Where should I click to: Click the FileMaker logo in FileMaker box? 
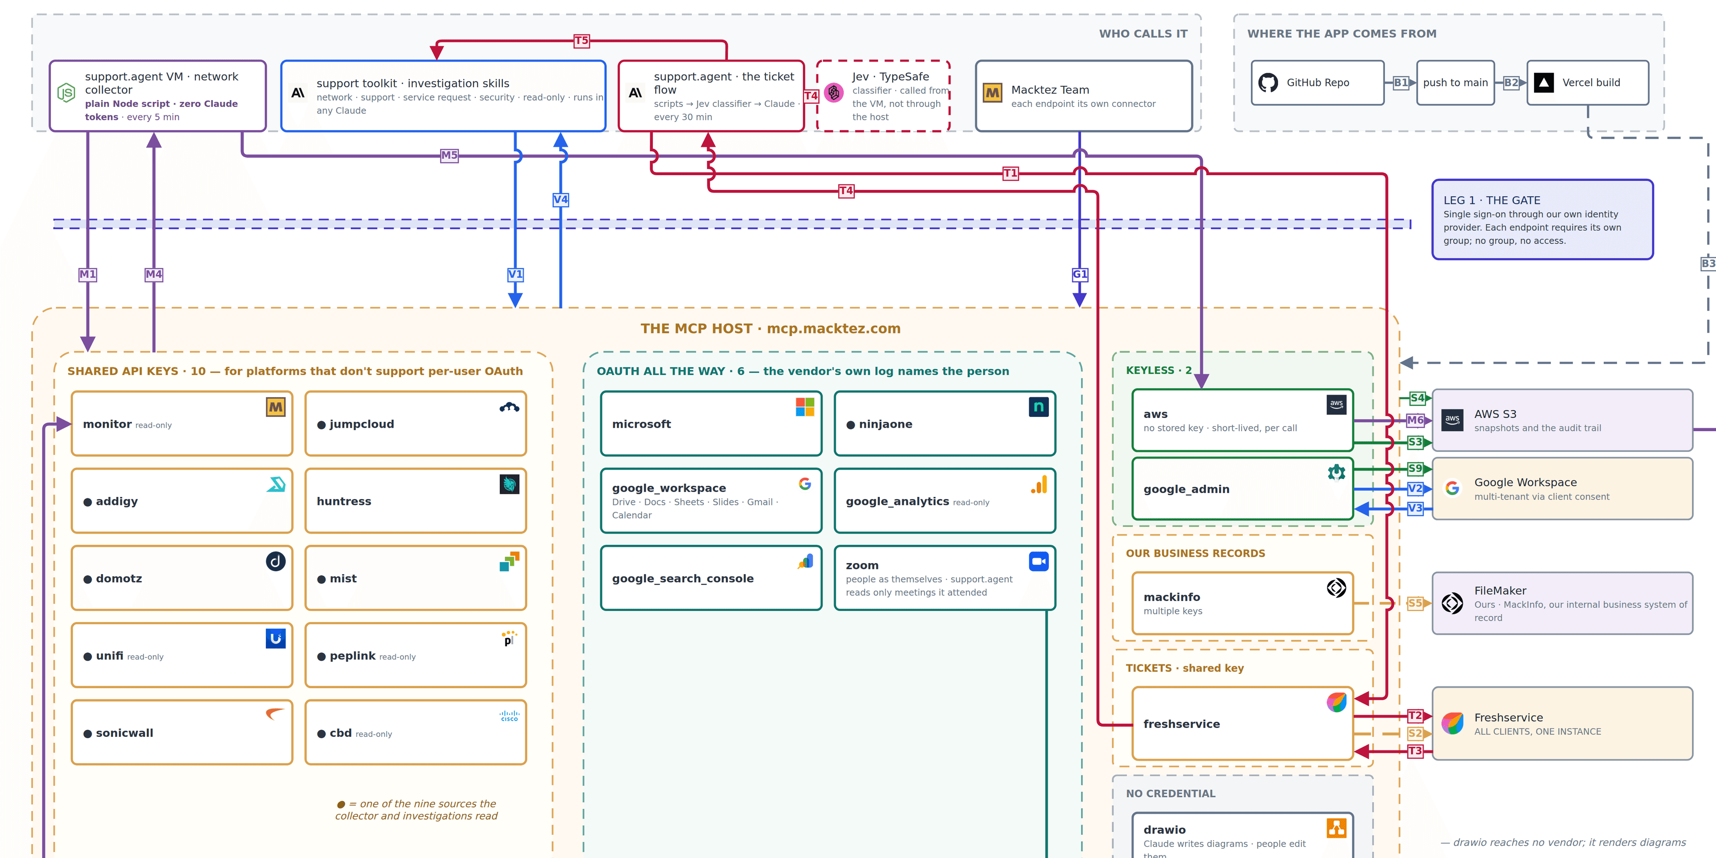click(1452, 604)
